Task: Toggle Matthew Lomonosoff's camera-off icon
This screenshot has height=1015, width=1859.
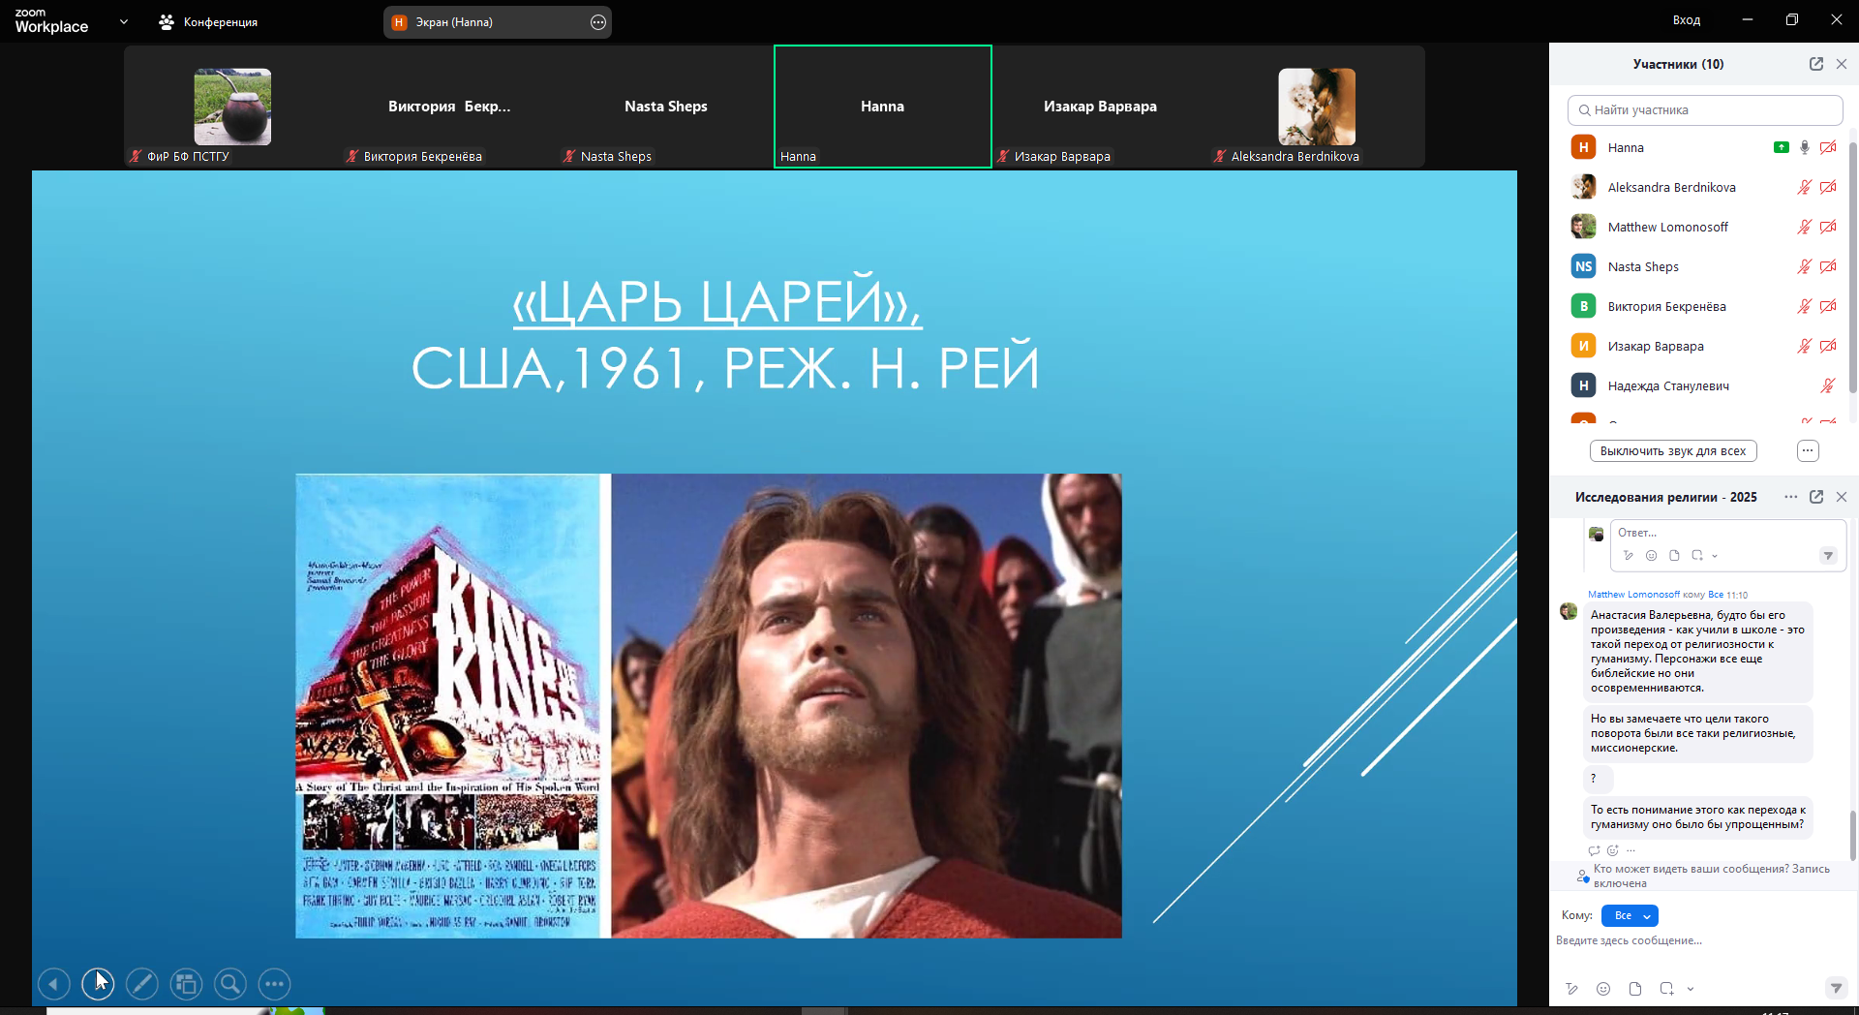Action: tap(1828, 227)
